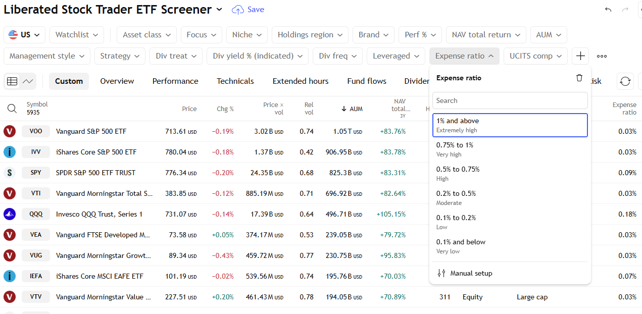The image size is (642, 314).
Task: Click Invesco QQQ Trust, Series 1 name
Action: [99, 214]
